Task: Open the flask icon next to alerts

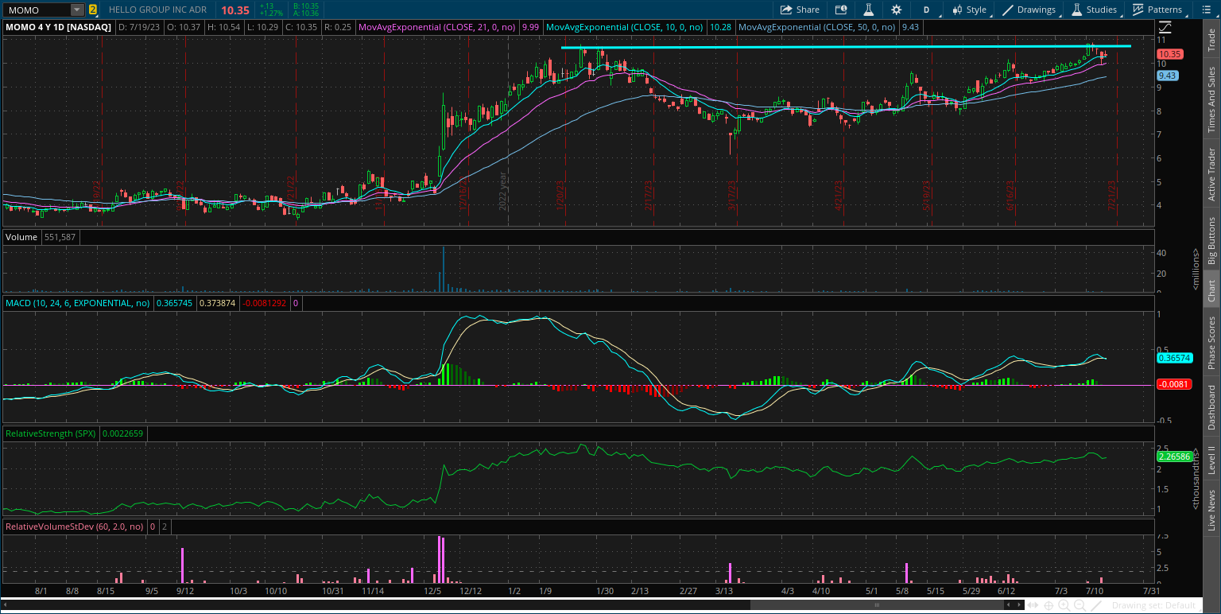Action: coord(869,10)
